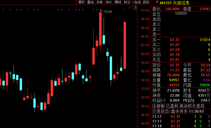Click the 返回 back button
Image resolution: width=211 pixels, height=128 pixels.
click(x=146, y=2)
